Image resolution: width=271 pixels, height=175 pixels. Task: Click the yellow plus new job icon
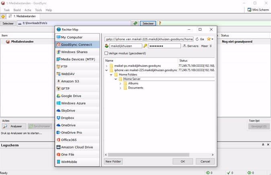pos(3,16)
